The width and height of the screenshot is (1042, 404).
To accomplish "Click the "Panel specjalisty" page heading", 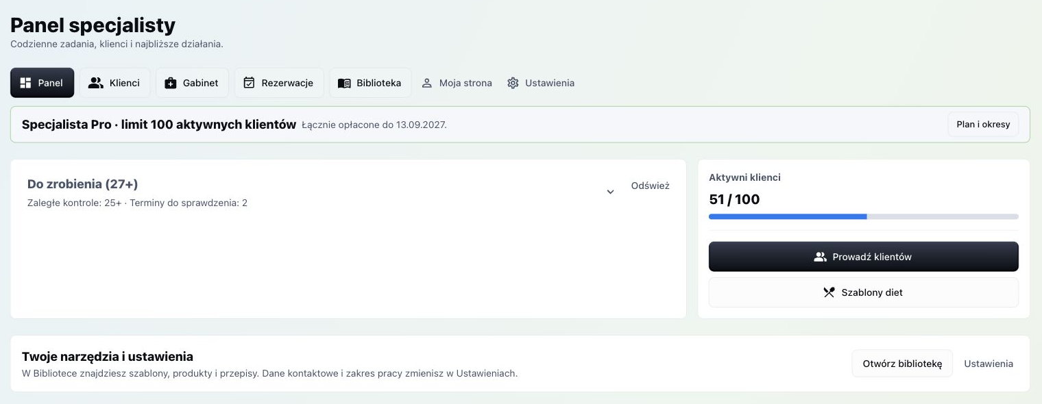I will [x=93, y=25].
